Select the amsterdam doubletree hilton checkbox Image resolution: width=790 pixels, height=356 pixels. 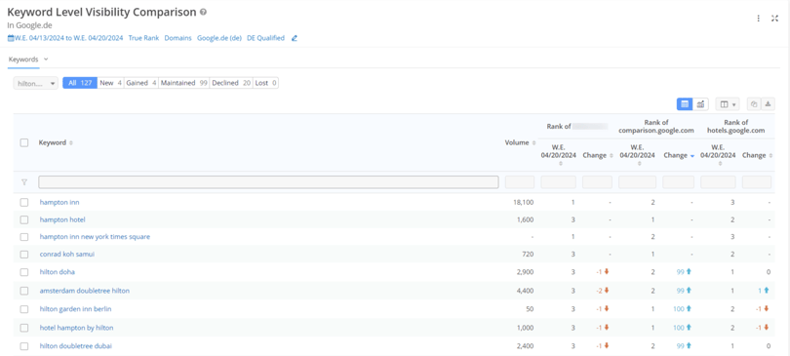coord(24,291)
